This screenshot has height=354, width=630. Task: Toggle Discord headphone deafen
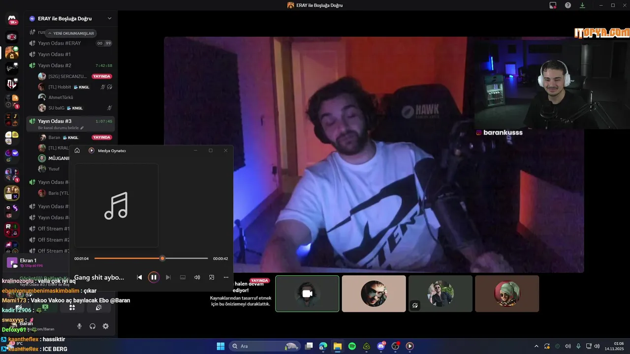[92, 326]
